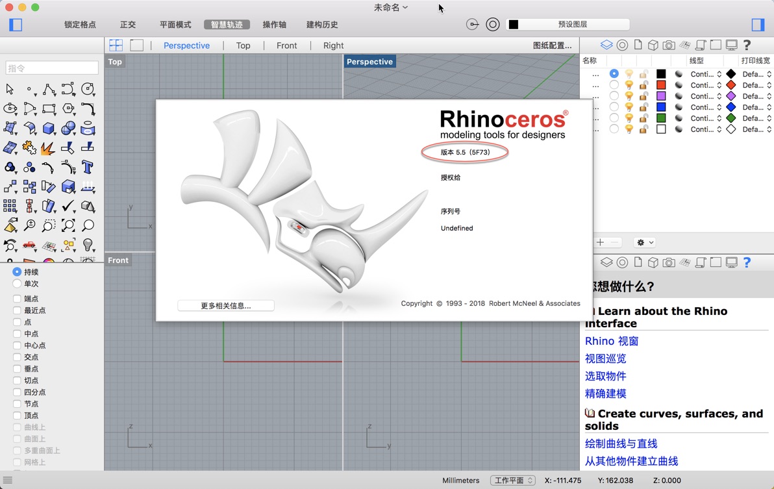Viewport: 774px width, 489px height.
Task: Open the Layers panel above the layer list
Action: point(606,45)
